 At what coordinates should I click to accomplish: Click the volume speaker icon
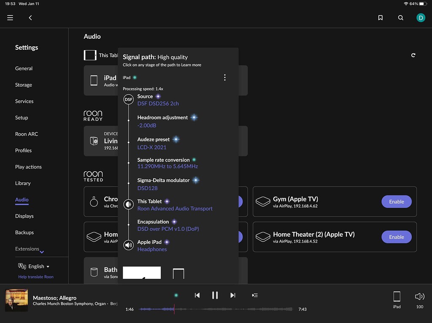[418, 296]
